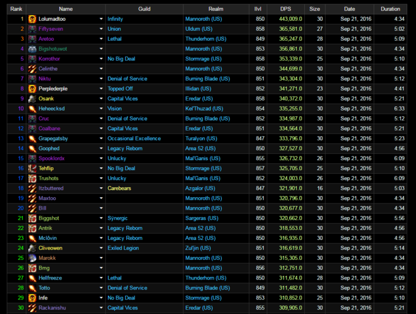Expand the dropdown arrow next to Grapegatsby
This screenshot has width=416, height=314.
pos(101,138)
